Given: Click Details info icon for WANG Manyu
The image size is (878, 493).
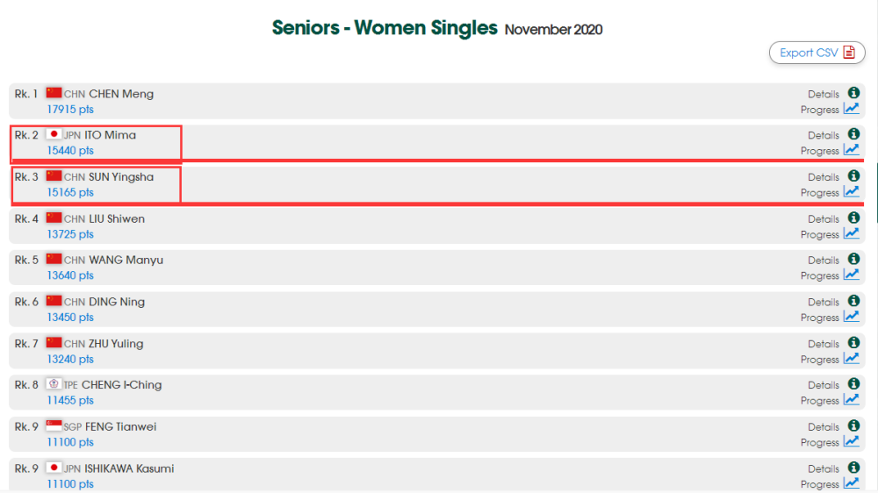Looking at the screenshot, I should (853, 259).
